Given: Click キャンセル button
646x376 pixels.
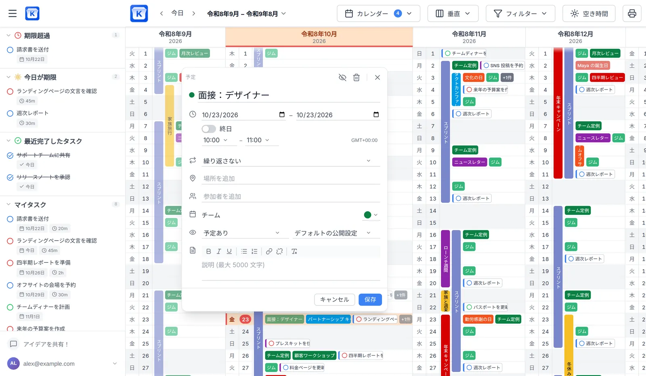Looking at the screenshot, I should coord(334,299).
